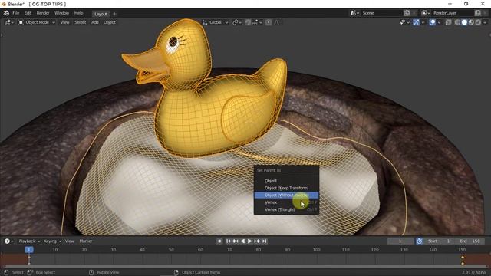This screenshot has width=491, height=276.
Task: Open the editor type selector in viewport header
Action: pos(9,22)
